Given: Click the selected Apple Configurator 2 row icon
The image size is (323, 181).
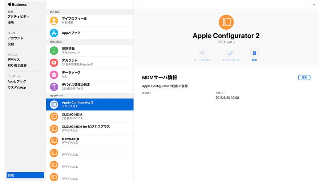Looking at the screenshot, I should (54, 105).
